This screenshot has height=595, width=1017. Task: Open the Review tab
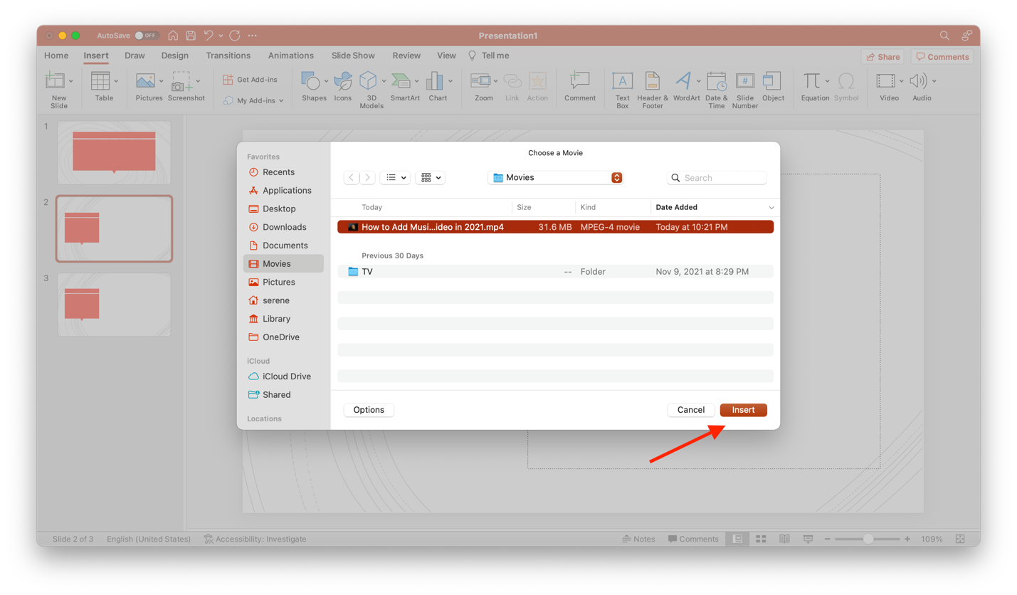pyautogui.click(x=406, y=55)
